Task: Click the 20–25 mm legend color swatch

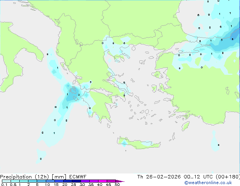Action: point(67,181)
